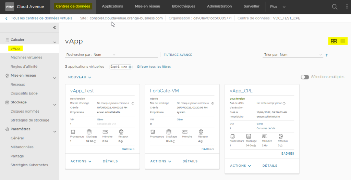Switch to Bibliothèques tab
Screen dimensions: 351x180
point(184,7)
